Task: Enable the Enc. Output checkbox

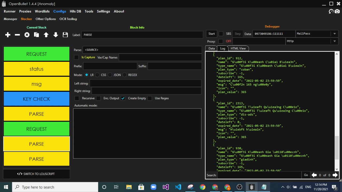Action: 98,98
